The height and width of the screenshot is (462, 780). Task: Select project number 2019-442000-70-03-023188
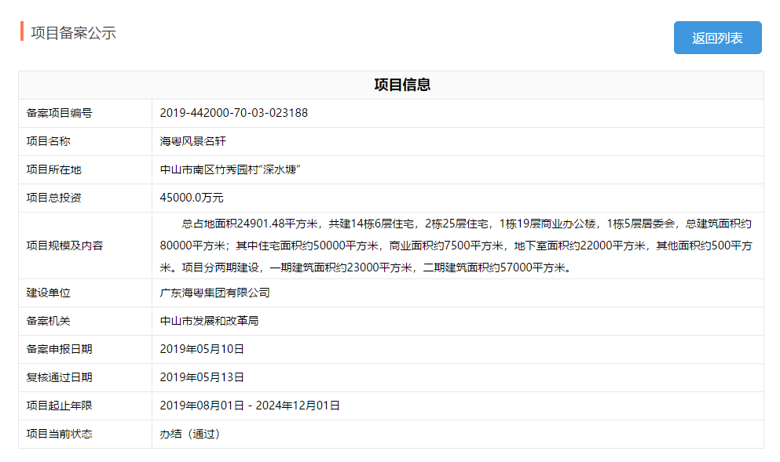[x=234, y=113]
